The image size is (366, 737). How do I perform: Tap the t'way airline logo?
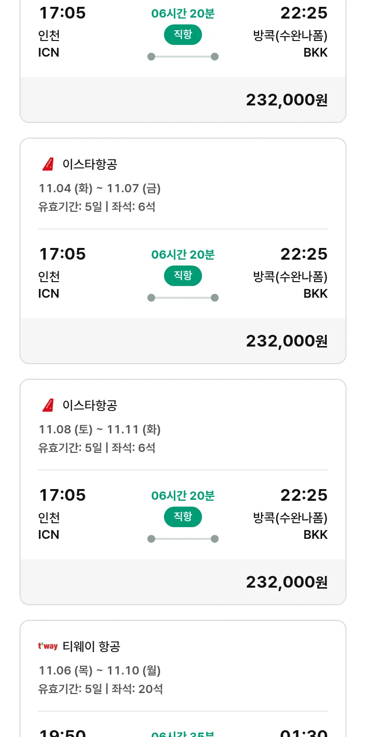pyautogui.click(x=48, y=647)
